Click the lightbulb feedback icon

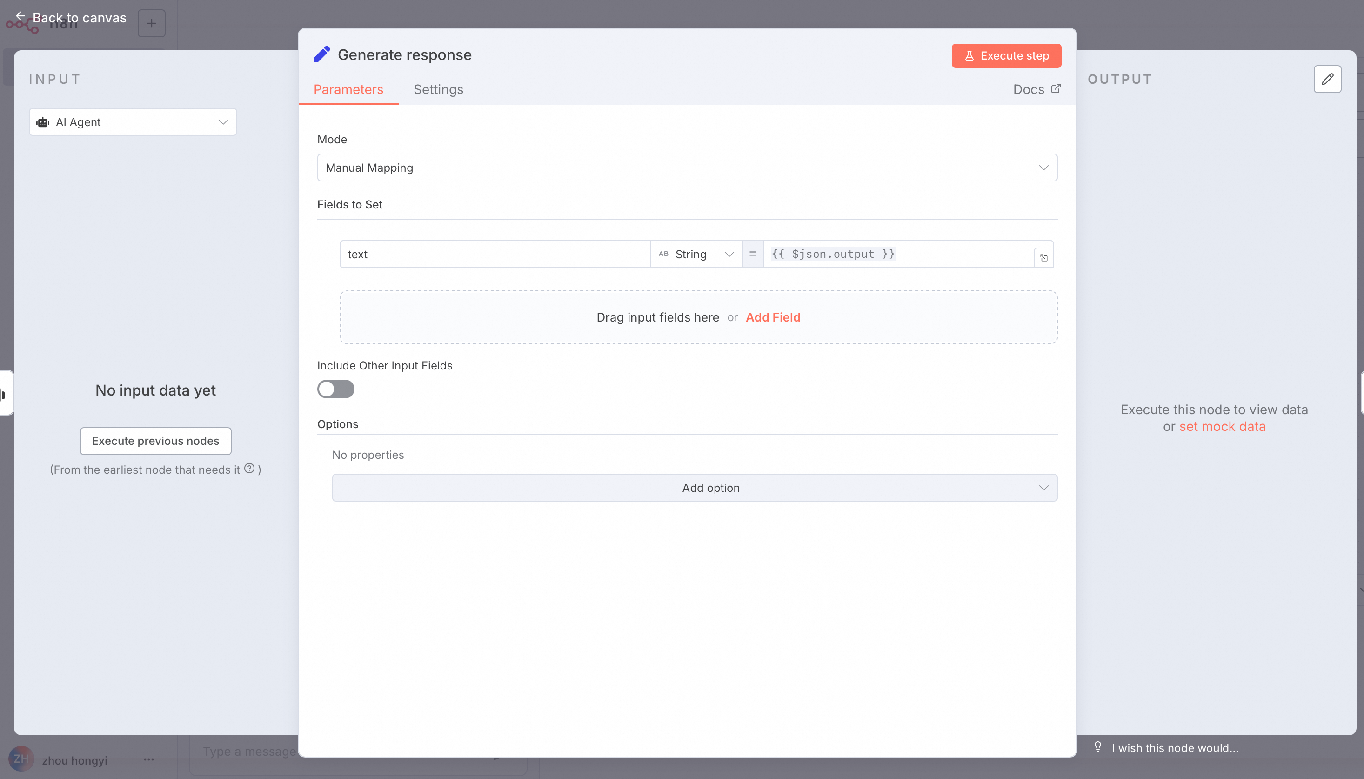(1097, 747)
